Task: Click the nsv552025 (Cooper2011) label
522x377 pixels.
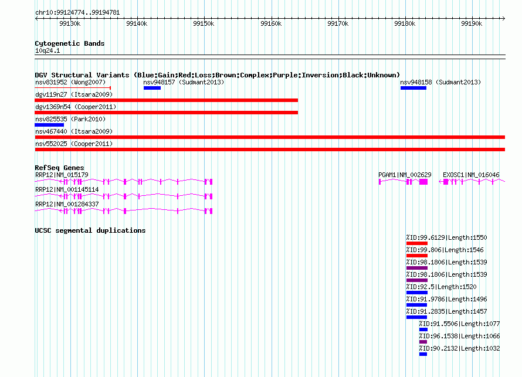Action: (74, 144)
